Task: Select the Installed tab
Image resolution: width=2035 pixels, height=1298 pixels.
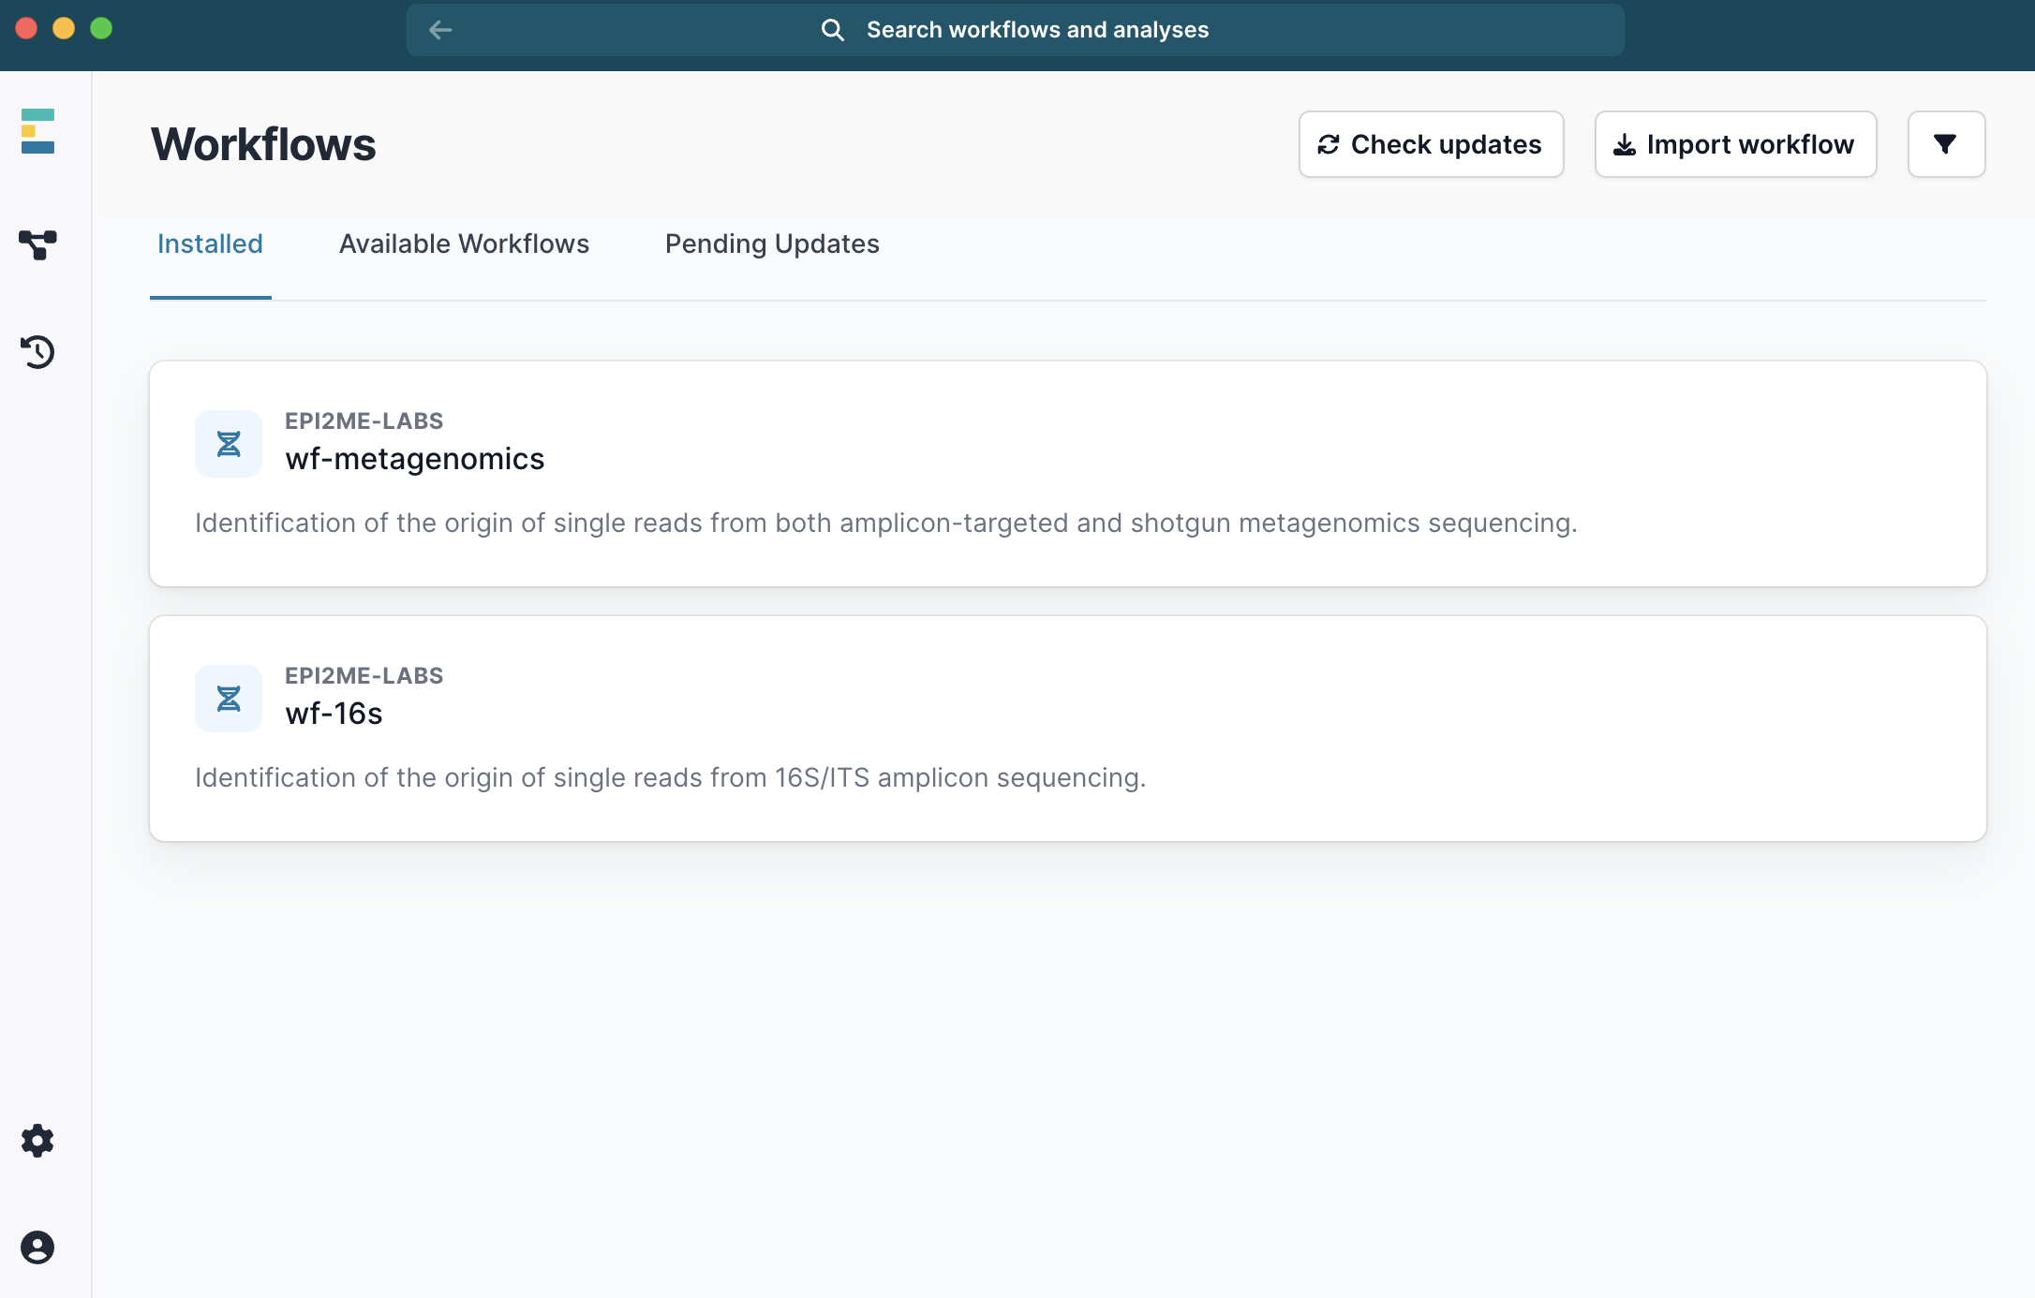Action: tap(210, 243)
